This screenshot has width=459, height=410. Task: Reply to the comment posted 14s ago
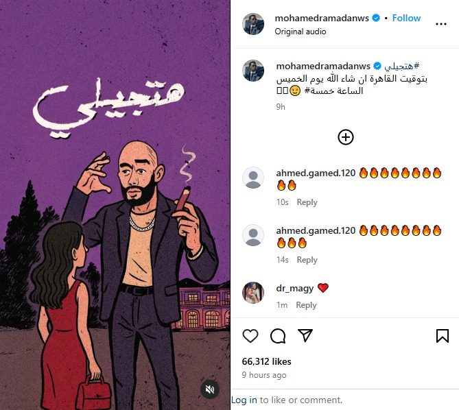pyautogui.click(x=307, y=260)
